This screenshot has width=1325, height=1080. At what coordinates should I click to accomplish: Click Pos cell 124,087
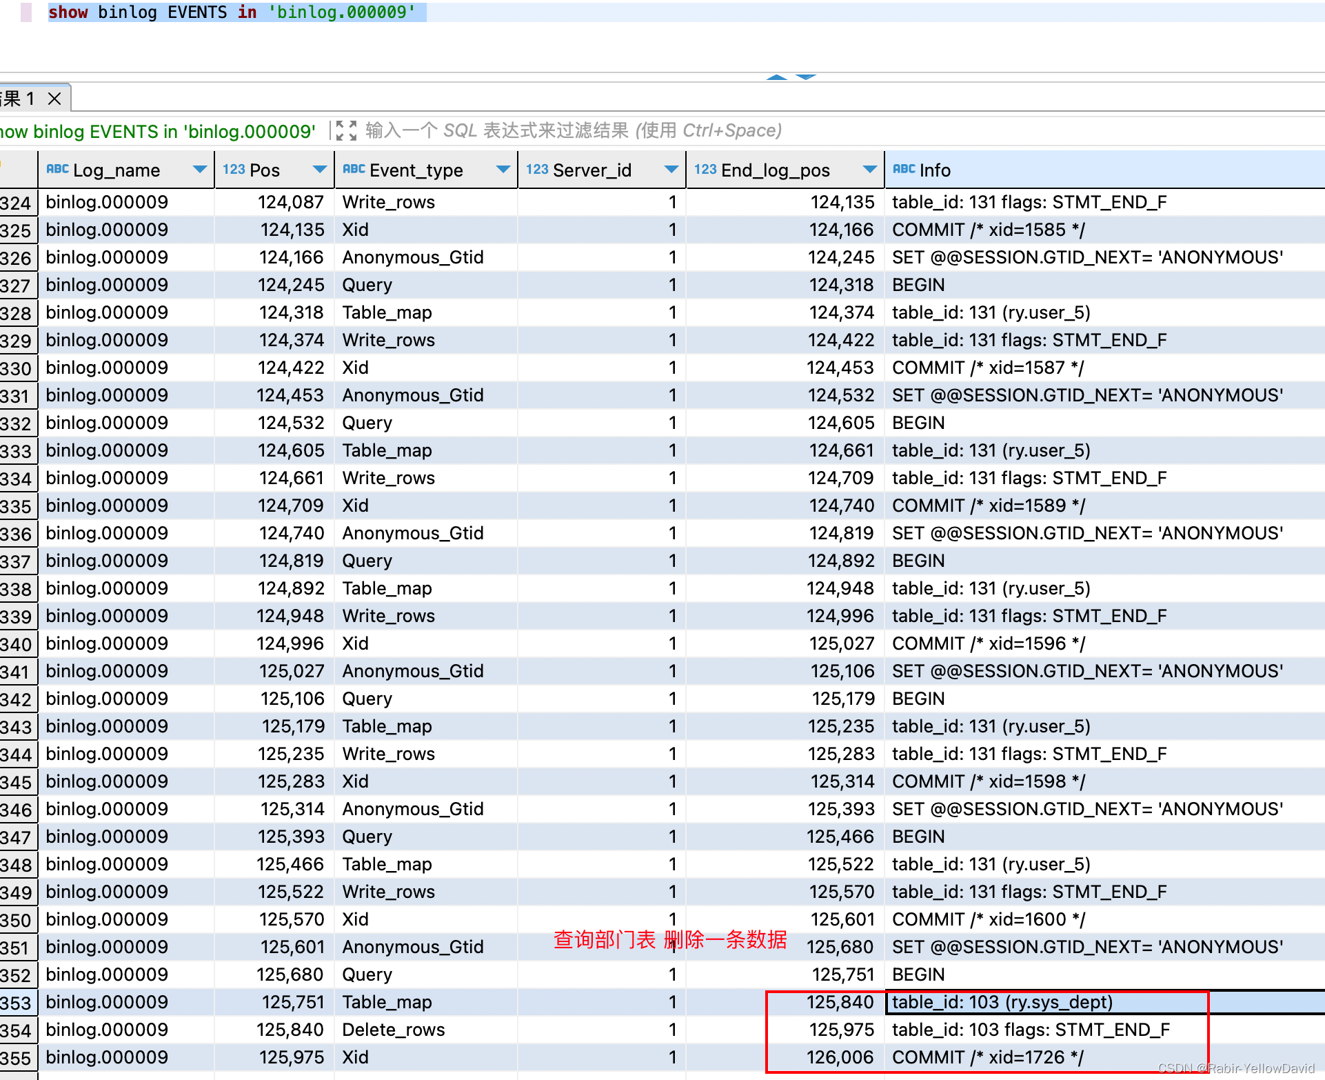tap(274, 202)
